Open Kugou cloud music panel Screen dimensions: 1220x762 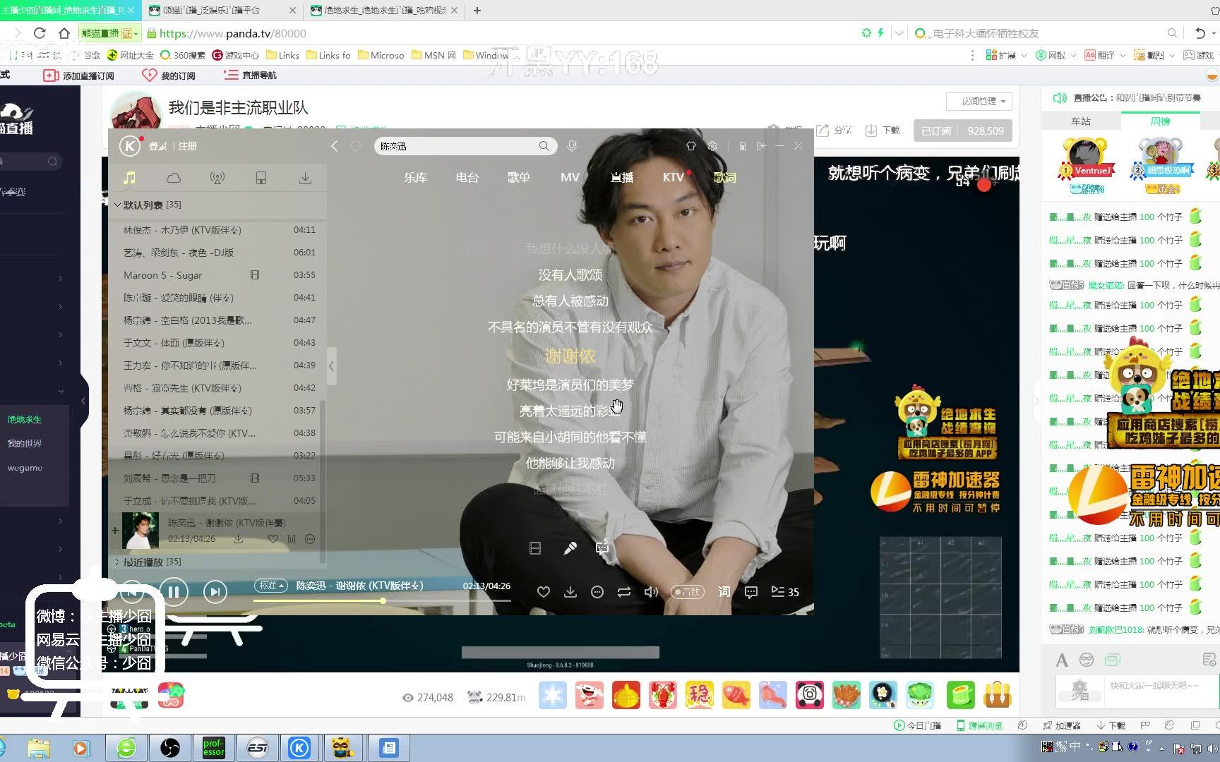pos(173,178)
